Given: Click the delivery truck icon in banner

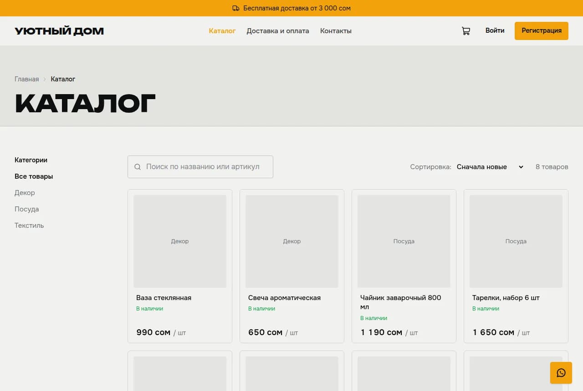Looking at the screenshot, I should (x=236, y=8).
